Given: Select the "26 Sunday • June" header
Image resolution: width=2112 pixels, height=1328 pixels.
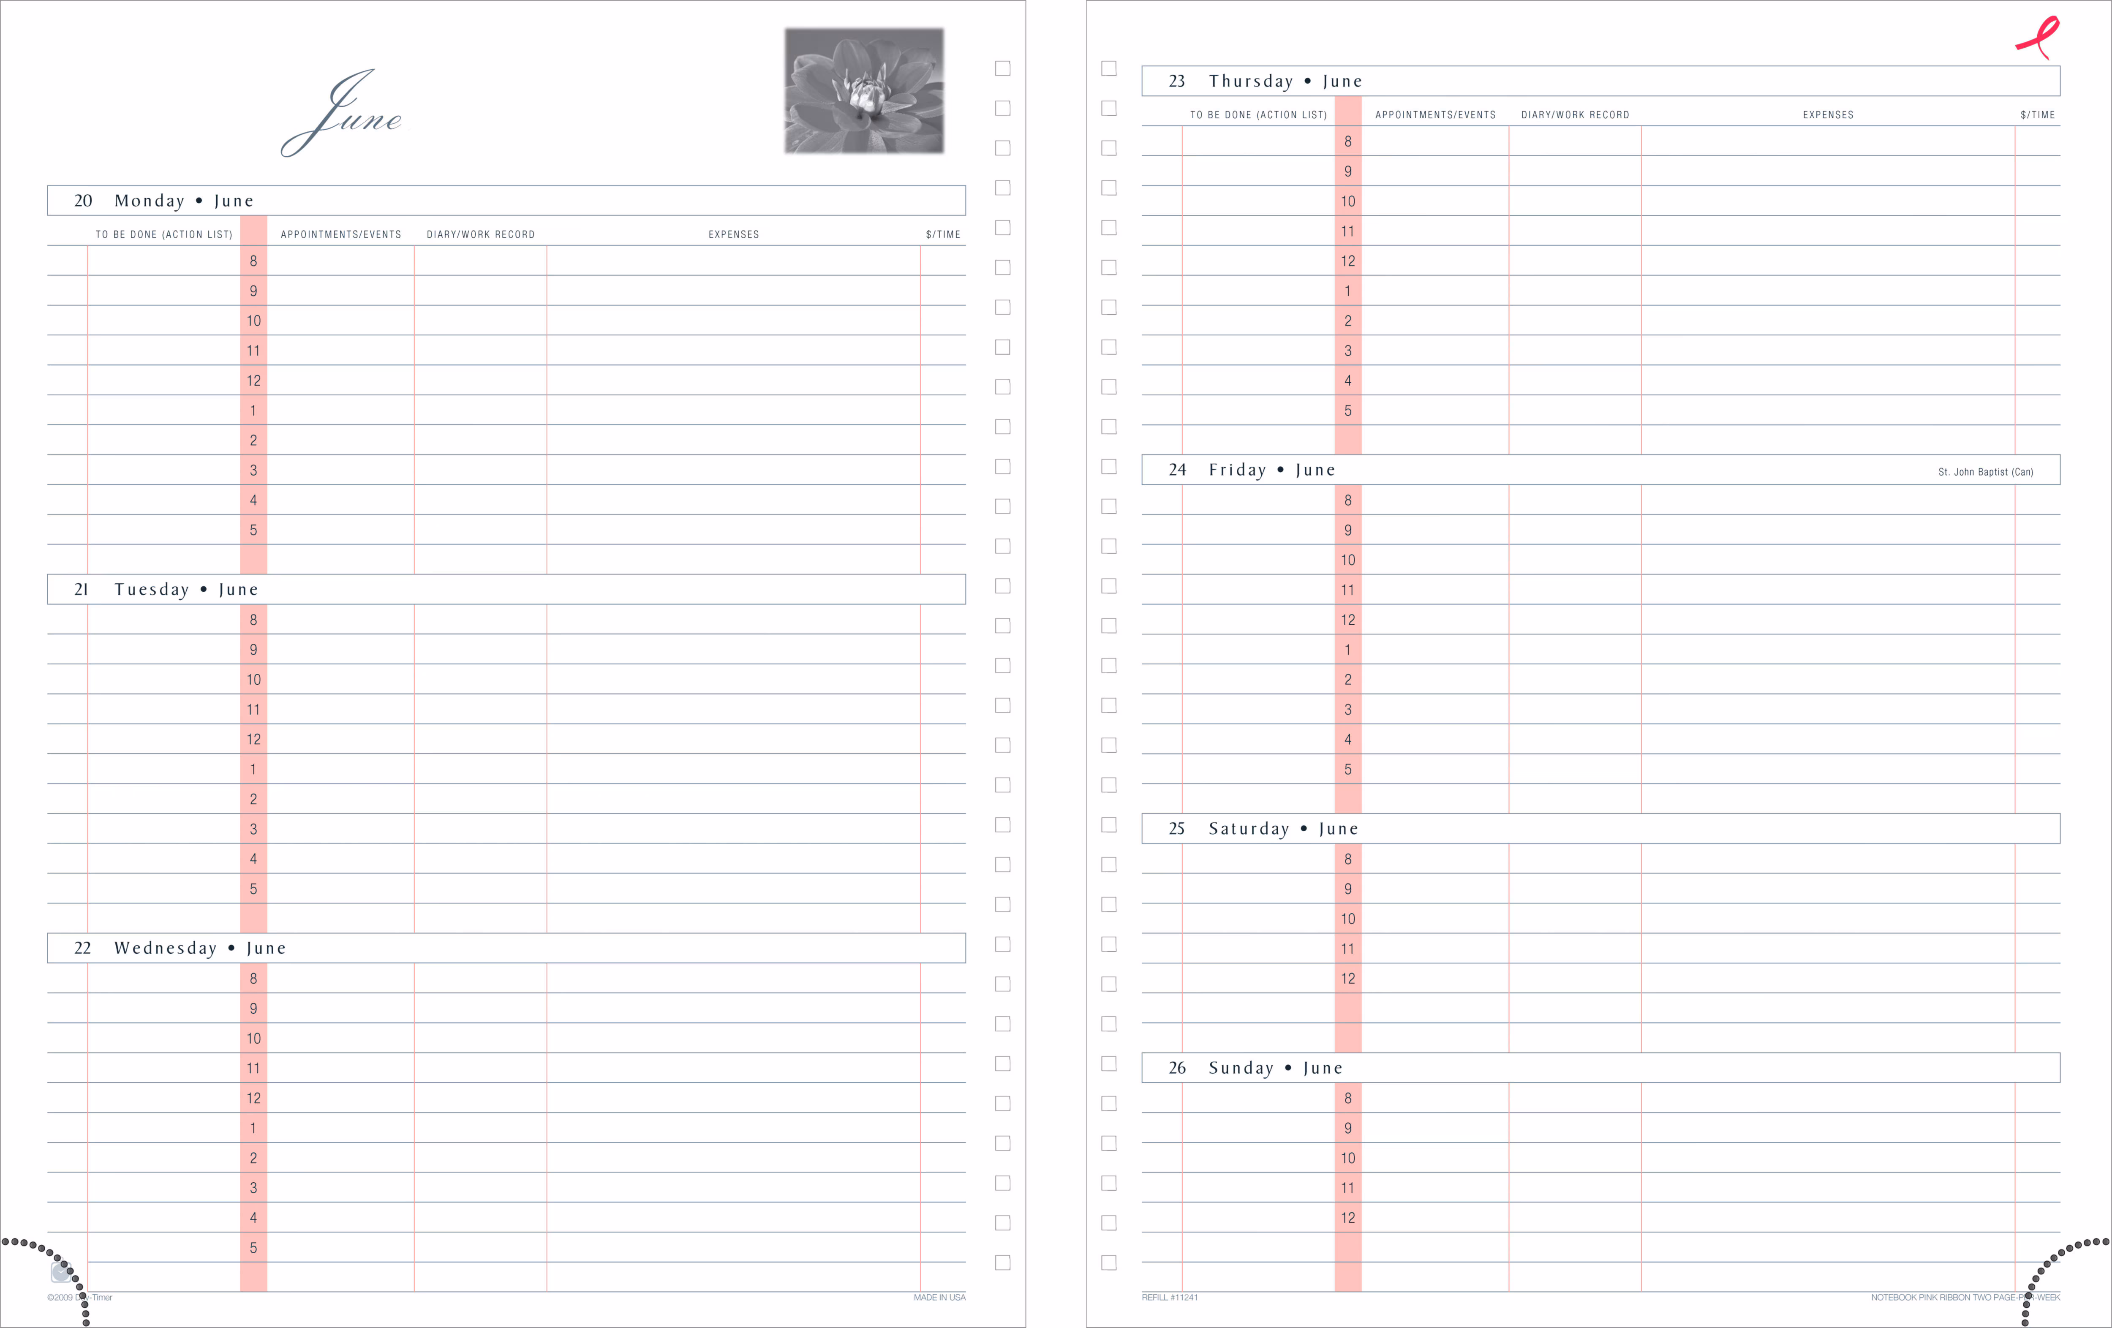Looking at the screenshot, I should pyautogui.click(x=1600, y=1067).
